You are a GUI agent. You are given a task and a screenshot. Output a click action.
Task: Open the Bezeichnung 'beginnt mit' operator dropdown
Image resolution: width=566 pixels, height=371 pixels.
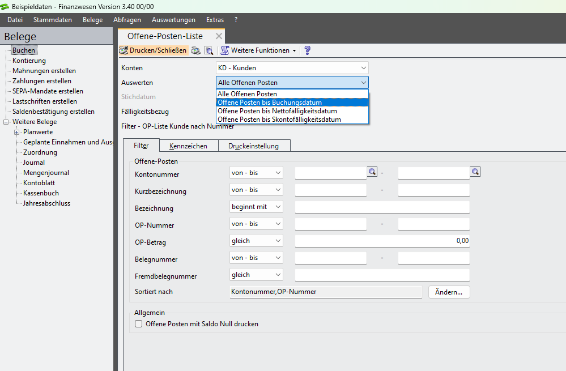click(x=256, y=207)
